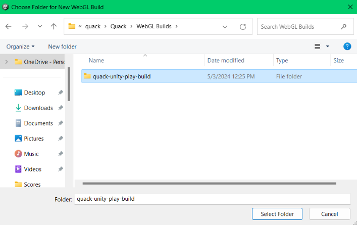Viewport: 357px width, 225px height.
Task: Expand OneDrive tree node arrow
Action: point(7,62)
